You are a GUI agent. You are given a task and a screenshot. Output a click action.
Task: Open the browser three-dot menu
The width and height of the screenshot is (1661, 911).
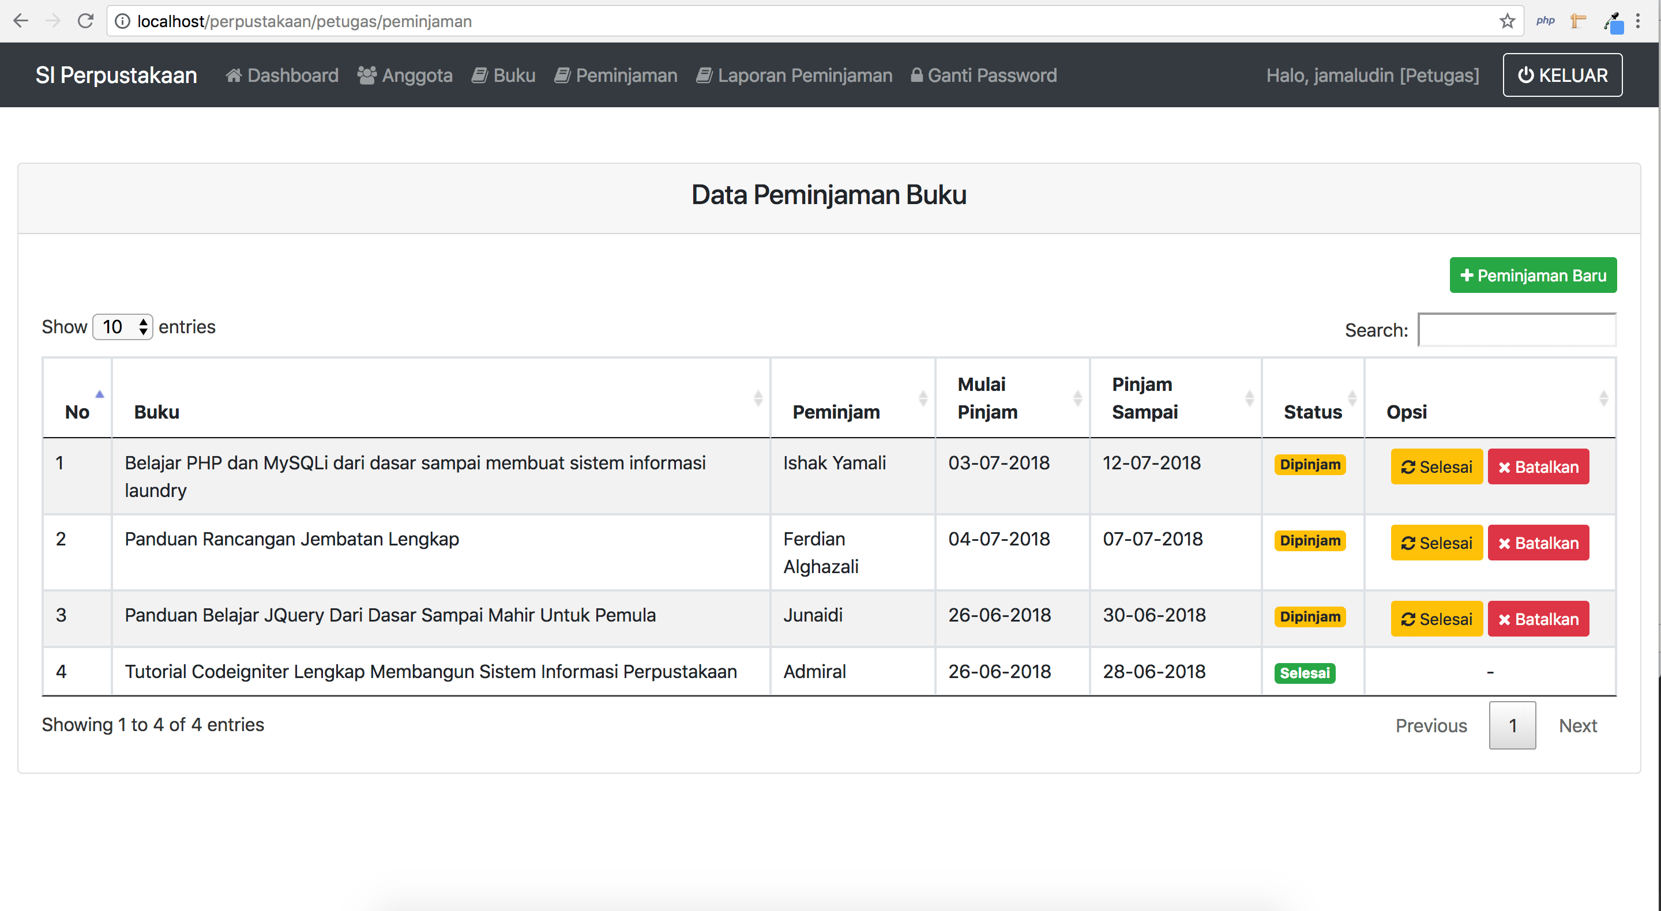(1638, 21)
